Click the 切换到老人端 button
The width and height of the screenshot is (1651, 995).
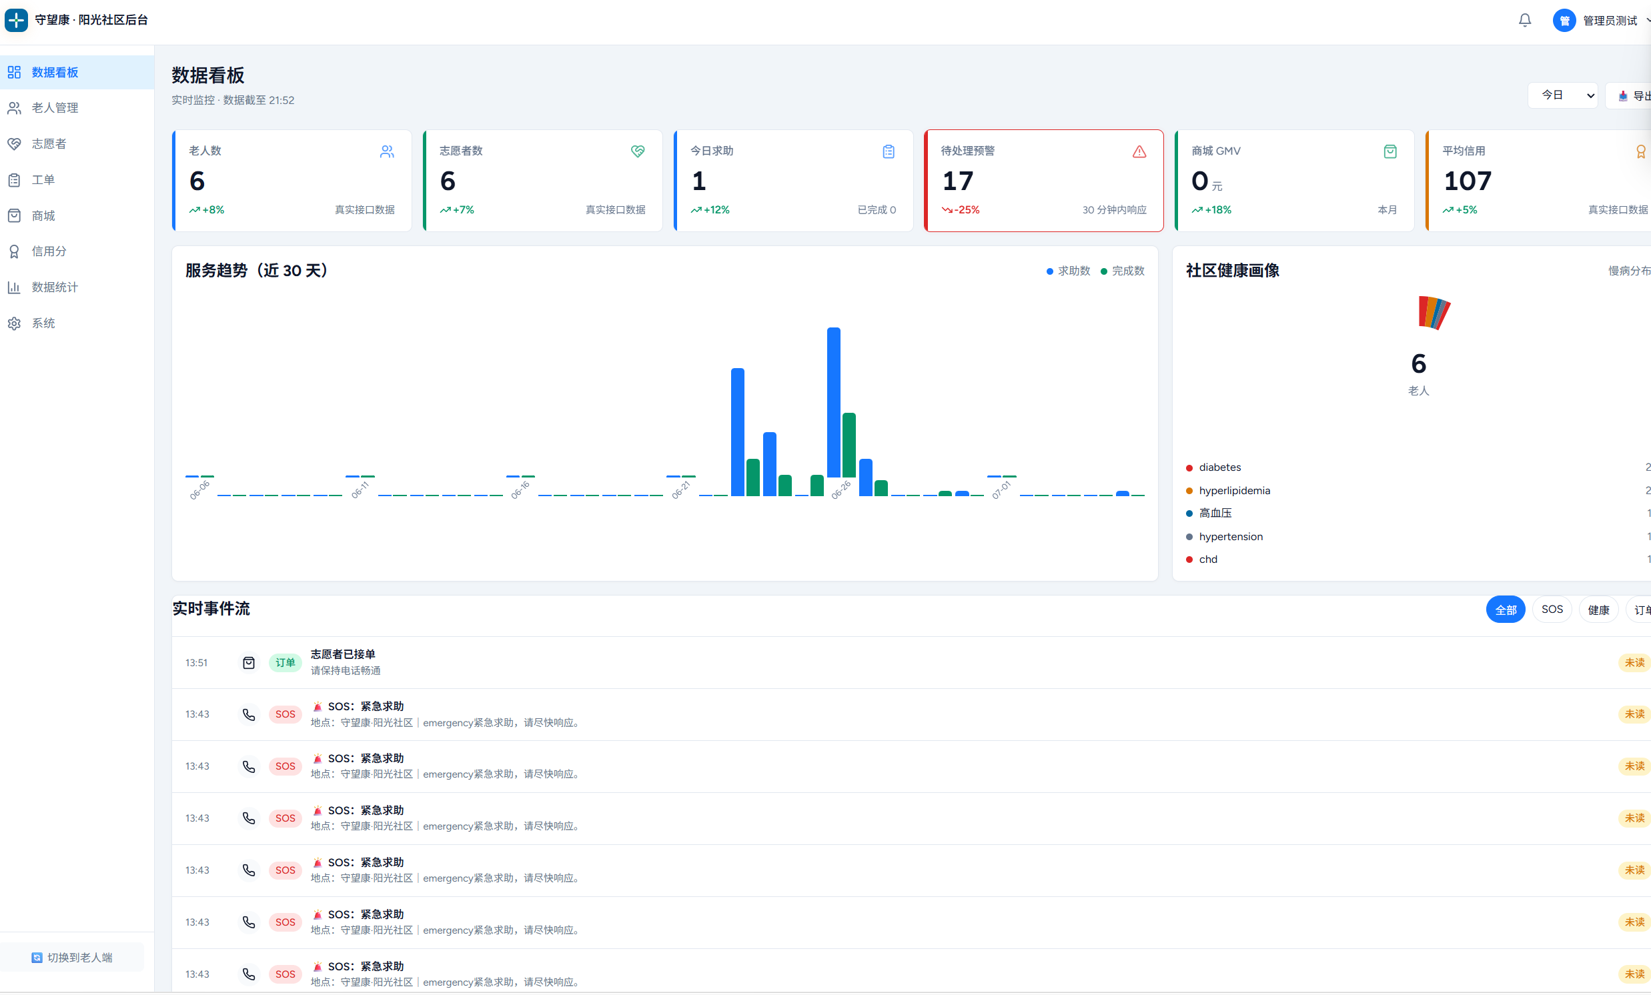71,958
